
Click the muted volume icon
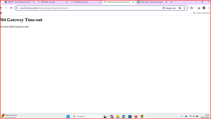(x=194, y=116)
